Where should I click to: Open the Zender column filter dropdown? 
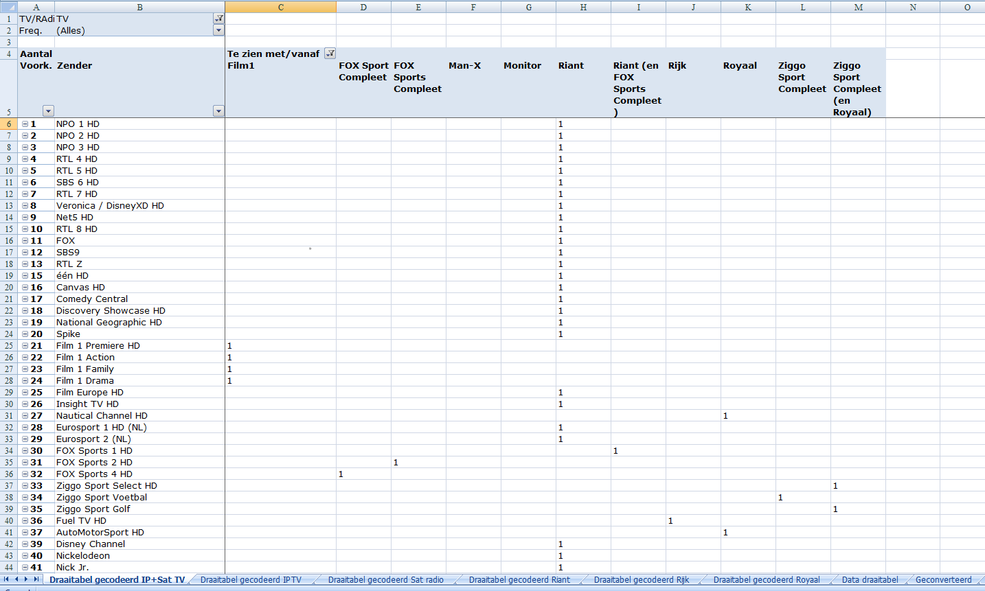tap(218, 111)
